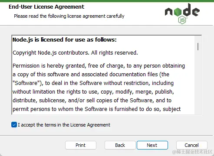Cancel the Node.js installation
Viewport: 214px width, 156px height.
click(192, 145)
